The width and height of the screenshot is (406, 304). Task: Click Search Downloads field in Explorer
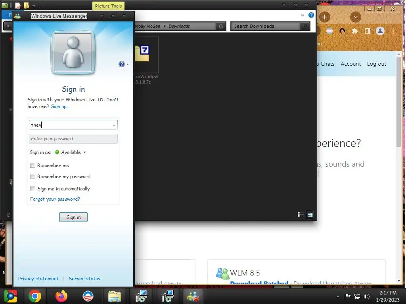(265, 26)
